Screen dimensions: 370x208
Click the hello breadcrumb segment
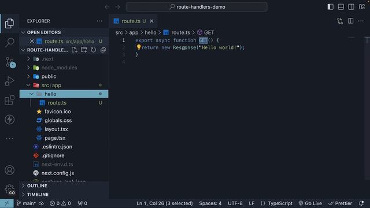click(150, 32)
